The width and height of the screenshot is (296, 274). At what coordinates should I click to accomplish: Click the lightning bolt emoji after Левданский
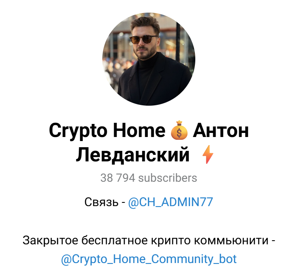click(207, 154)
